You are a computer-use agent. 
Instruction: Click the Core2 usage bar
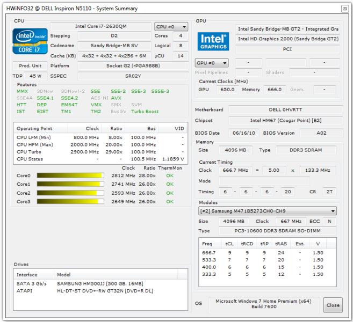tap(70, 193)
